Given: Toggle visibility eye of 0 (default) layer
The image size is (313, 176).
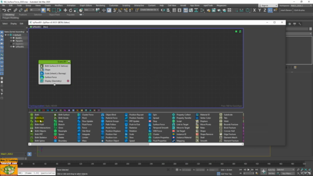Looking at the screenshot, I should (x=8, y=35).
